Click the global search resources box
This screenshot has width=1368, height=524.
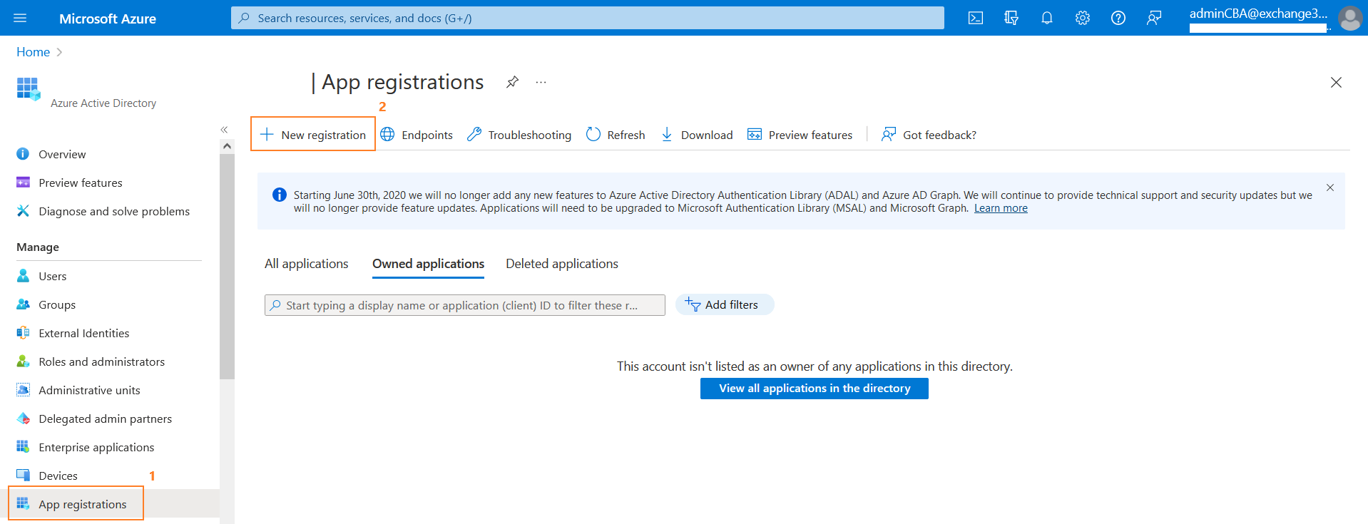588,18
